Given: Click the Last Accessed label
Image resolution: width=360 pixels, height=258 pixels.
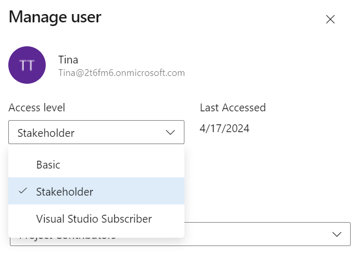Looking at the screenshot, I should click(x=233, y=108).
